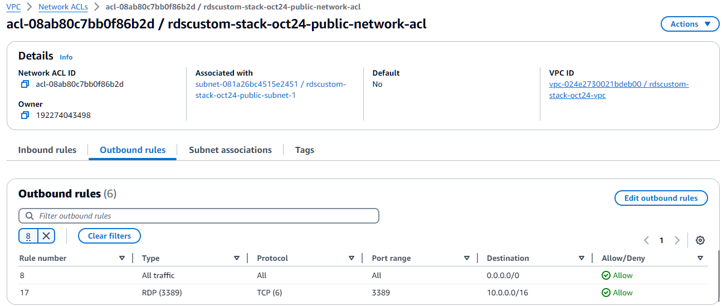Image resolution: width=722 pixels, height=307 pixels.
Task: Focus the Filter outbound rules field
Action: pos(206,216)
